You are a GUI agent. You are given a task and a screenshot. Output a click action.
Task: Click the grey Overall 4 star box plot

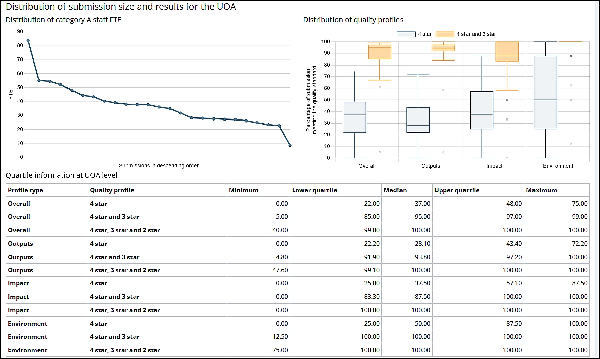[x=354, y=117]
